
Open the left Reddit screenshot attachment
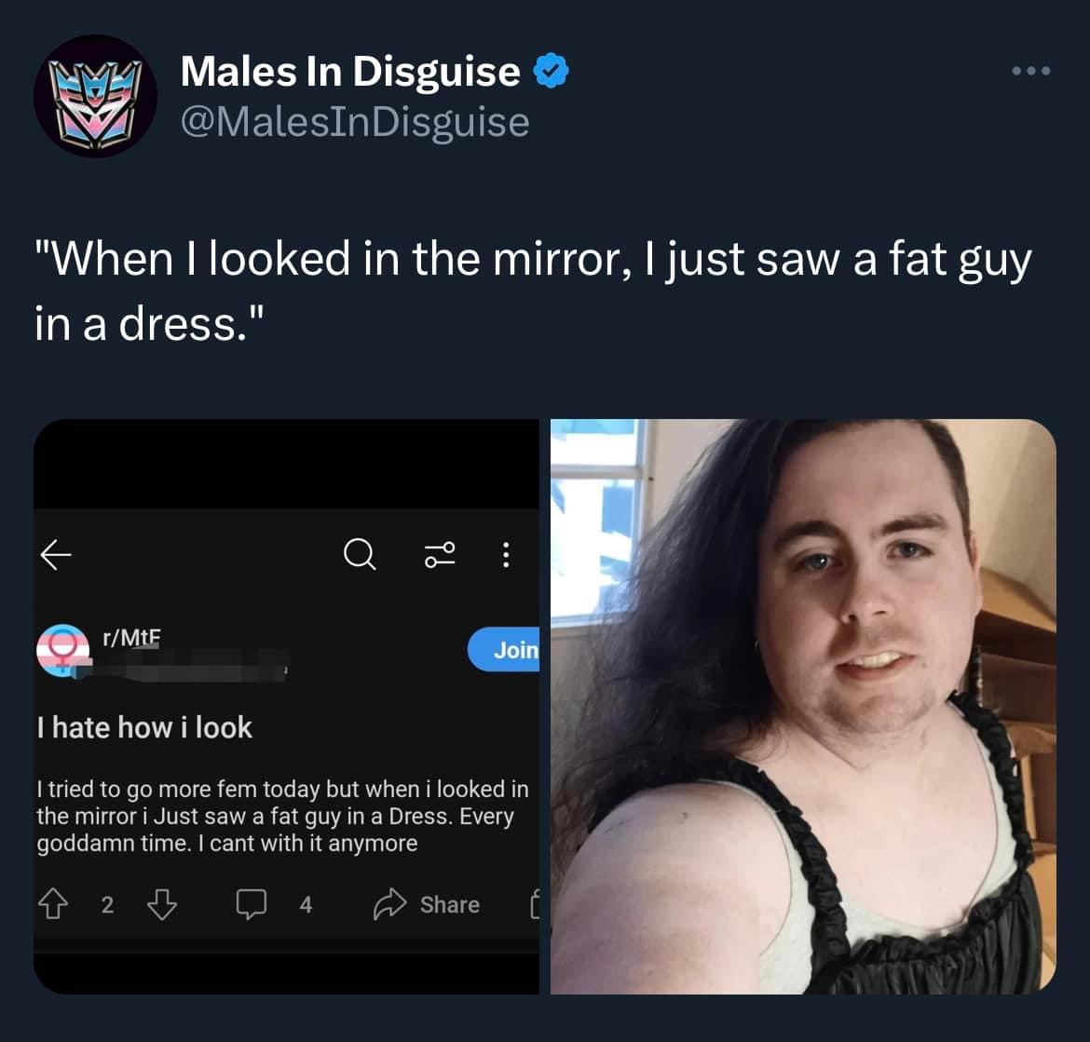tap(286, 707)
